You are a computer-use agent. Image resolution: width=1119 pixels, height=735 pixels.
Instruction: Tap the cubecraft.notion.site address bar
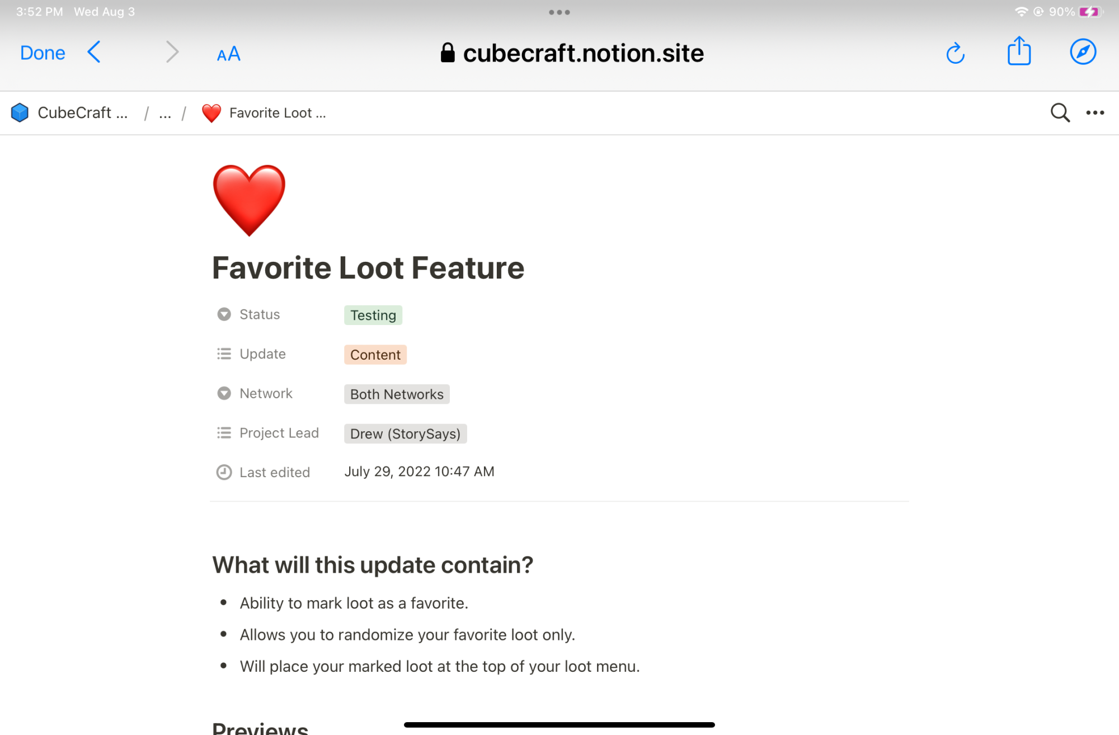(572, 53)
